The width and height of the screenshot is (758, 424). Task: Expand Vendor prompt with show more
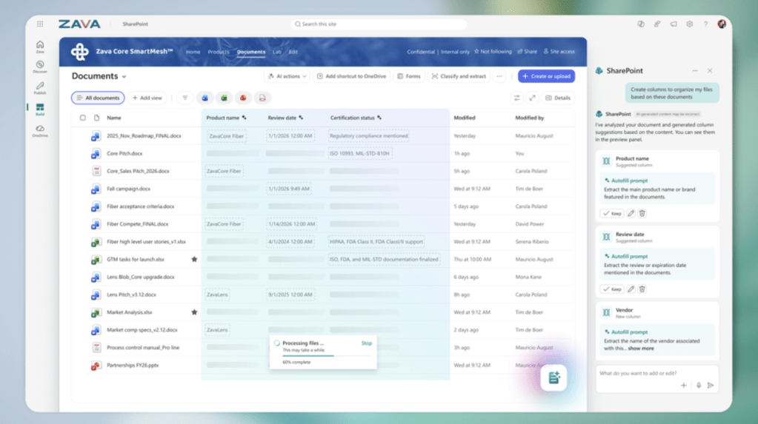click(x=641, y=348)
